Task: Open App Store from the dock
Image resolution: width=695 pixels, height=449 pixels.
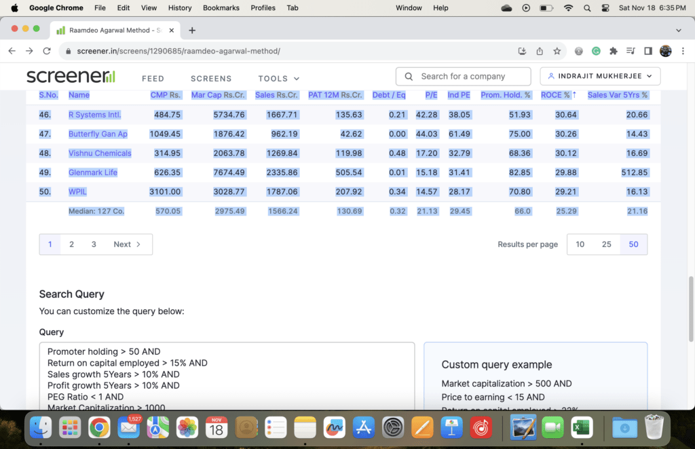Action: [364, 428]
